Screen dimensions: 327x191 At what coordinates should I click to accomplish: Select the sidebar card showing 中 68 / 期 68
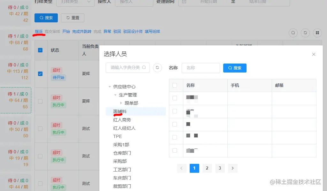(x=16, y=42)
